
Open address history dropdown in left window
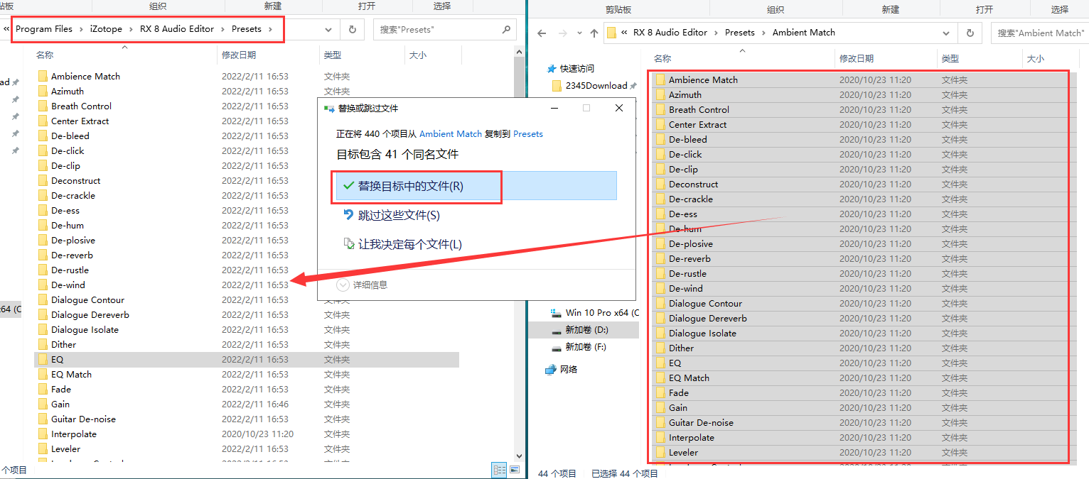point(328,29)
